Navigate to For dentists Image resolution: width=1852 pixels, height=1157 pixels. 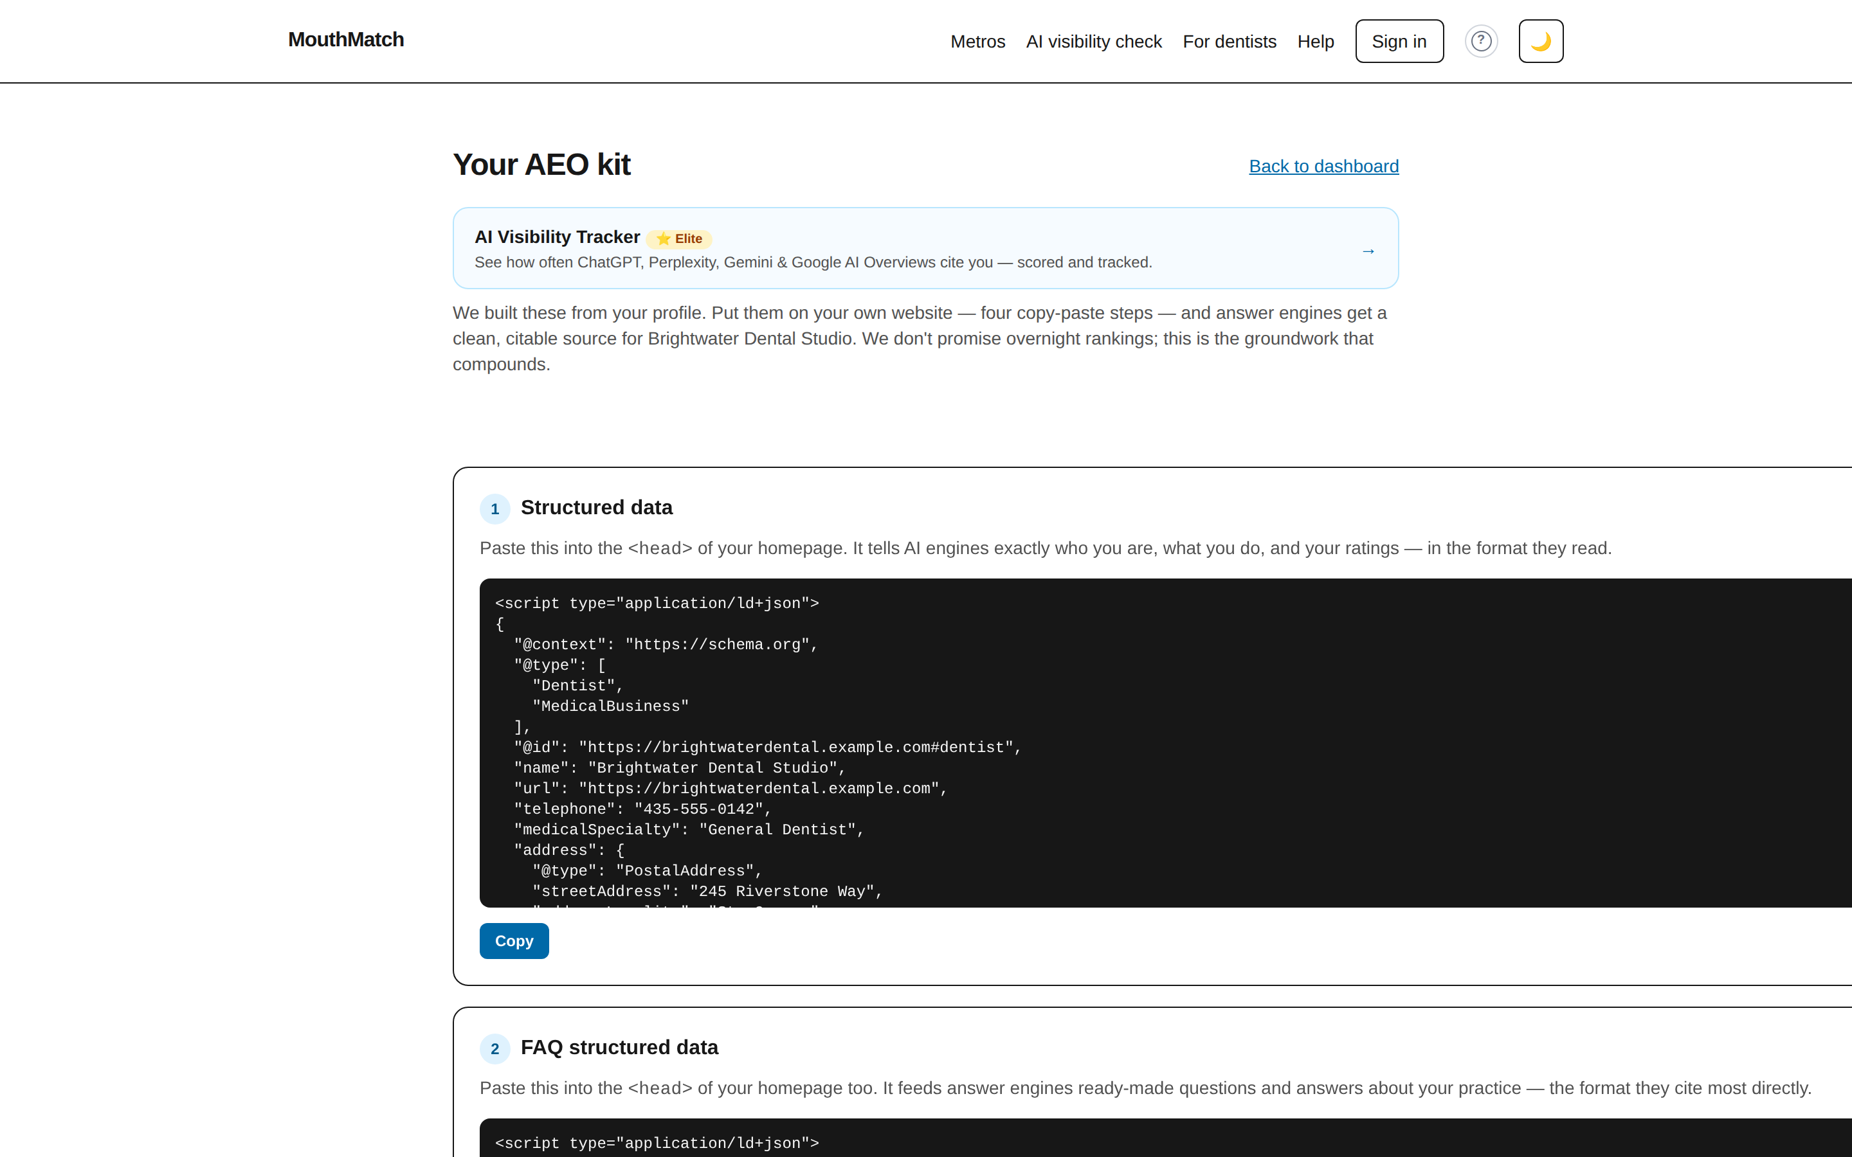tap(1229, 41)
